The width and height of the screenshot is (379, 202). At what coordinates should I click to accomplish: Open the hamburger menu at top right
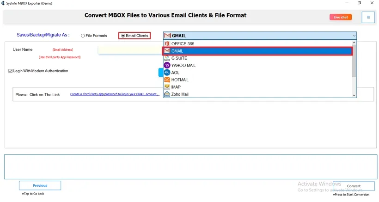coord(368,17)
